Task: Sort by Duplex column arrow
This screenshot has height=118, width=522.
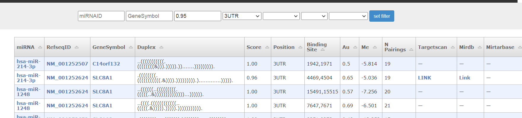Action: 161,47
